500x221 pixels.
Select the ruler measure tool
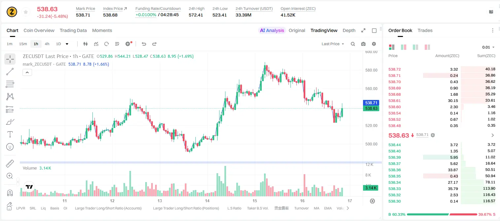[10, 163]
